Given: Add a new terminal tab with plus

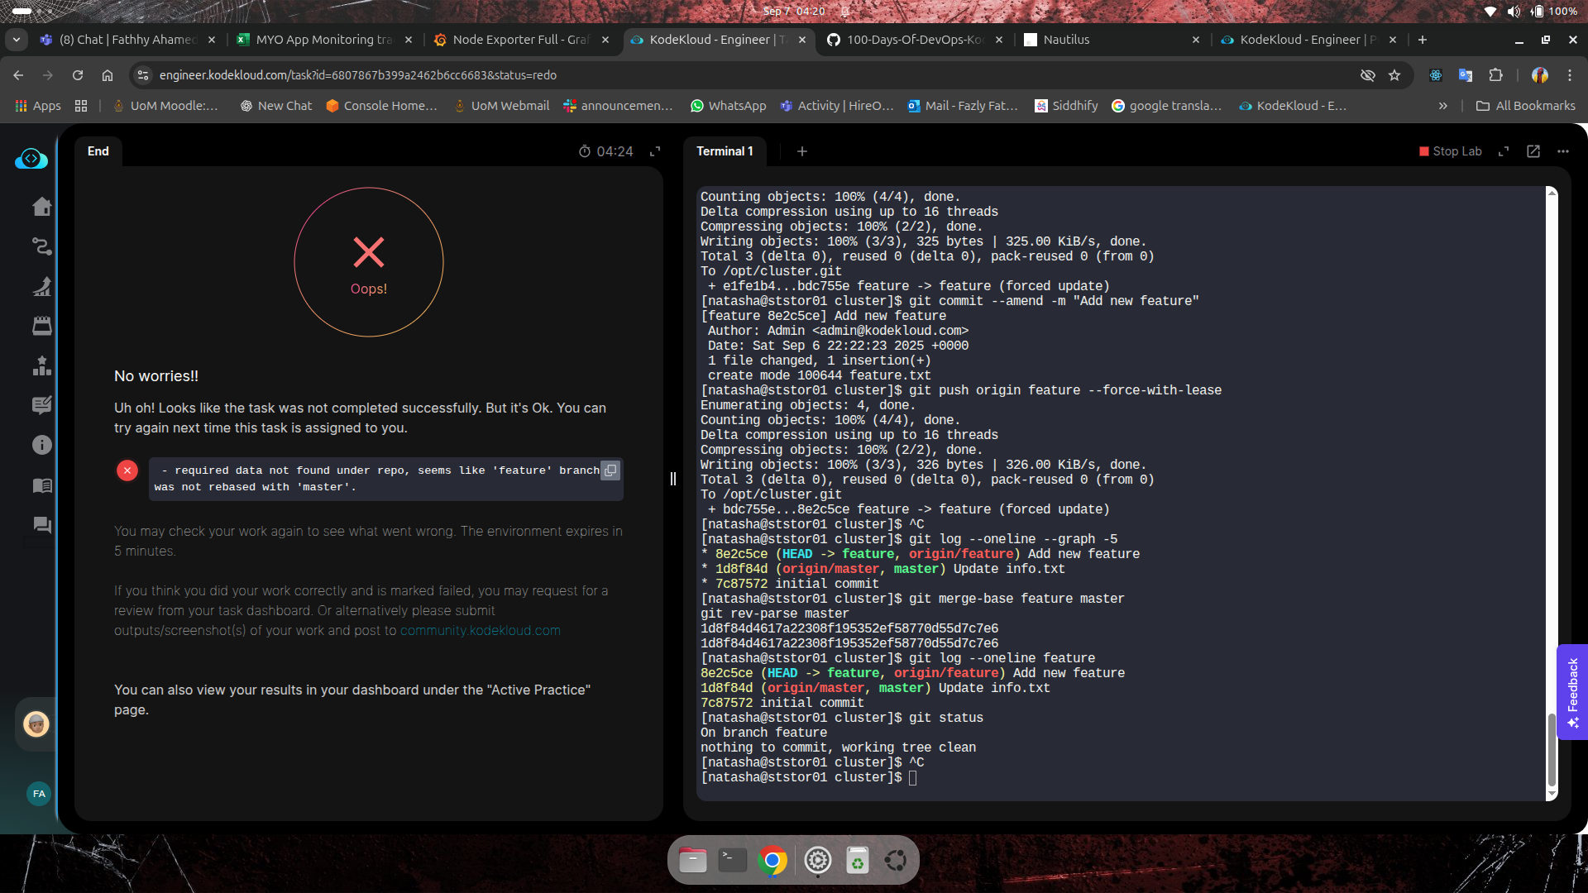Looking at the screenshot, I should 801,151.
